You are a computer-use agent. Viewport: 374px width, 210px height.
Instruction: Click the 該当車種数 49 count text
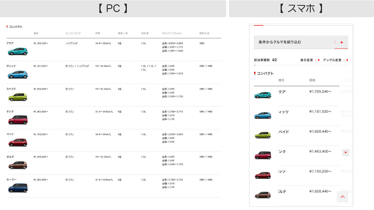pyautogui.click(x=265, y=60)
